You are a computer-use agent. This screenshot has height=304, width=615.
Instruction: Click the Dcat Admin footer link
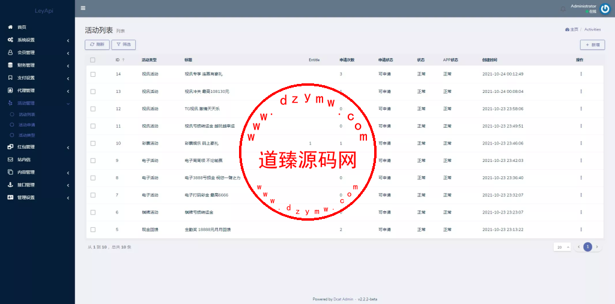point(344,299)
